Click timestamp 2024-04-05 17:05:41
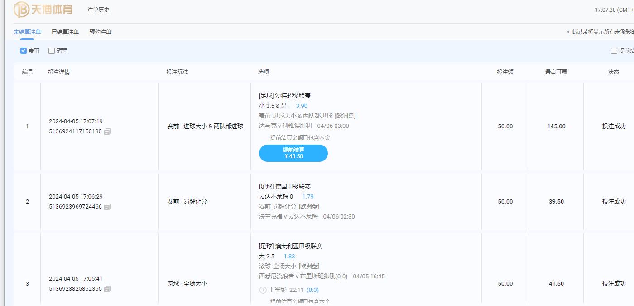Viewport: 634px width, 306px height. click(x=76, y=279)
